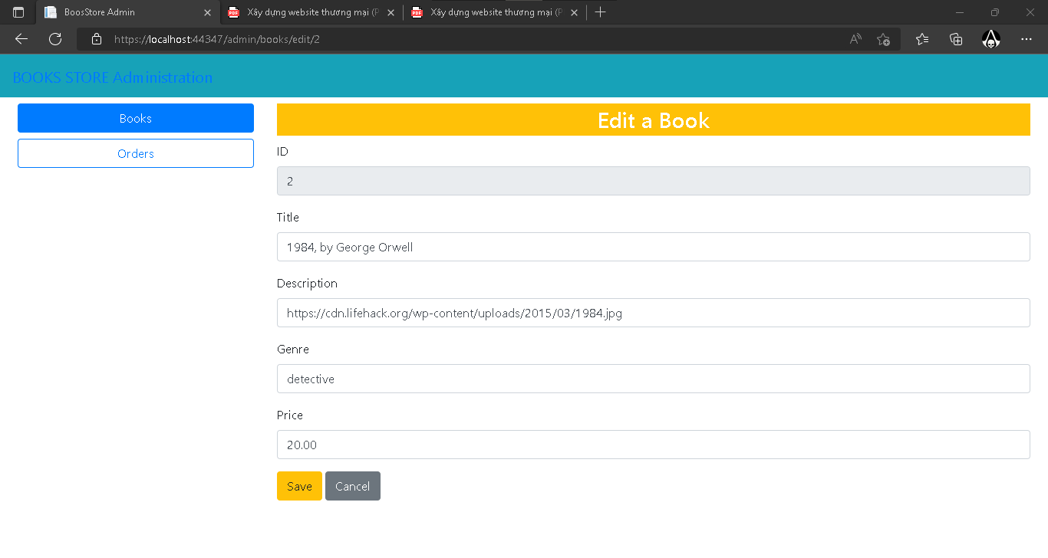Focus the Price input field
Viewport: 1048px width, 558px height.
[x=654, y=445]
